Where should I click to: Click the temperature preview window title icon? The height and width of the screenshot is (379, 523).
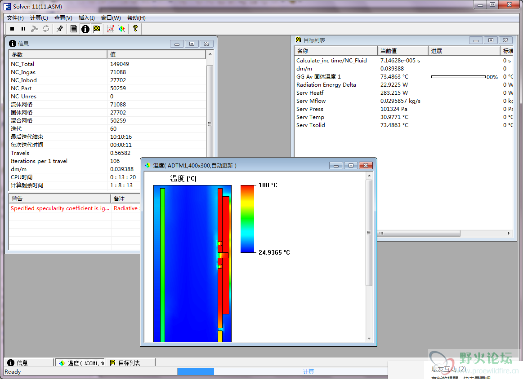[148, 165]
